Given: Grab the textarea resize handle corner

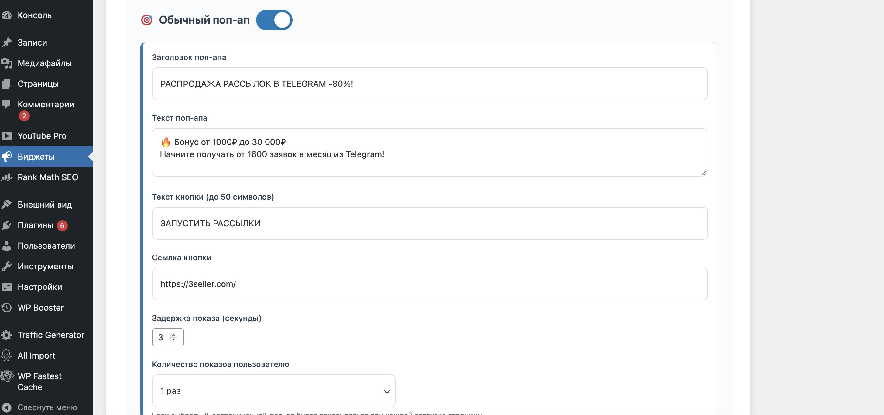Looking at the screenshot, I should 704,173.
